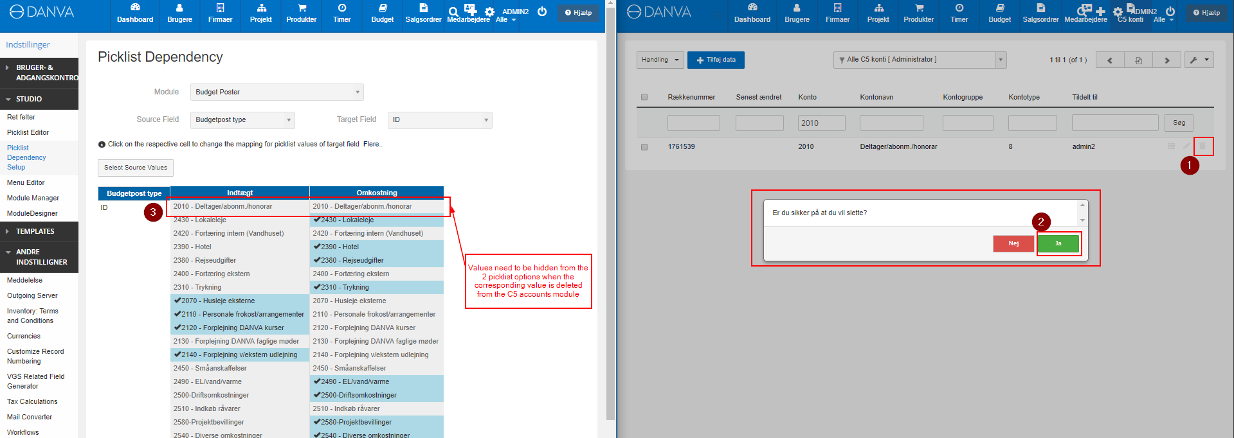Image resolution: width=1234 pixels, height=438 pixels.
Task: Toggle the checked 2430 - Lokaleleje cell under Omkostning
Action: (376, 220)
